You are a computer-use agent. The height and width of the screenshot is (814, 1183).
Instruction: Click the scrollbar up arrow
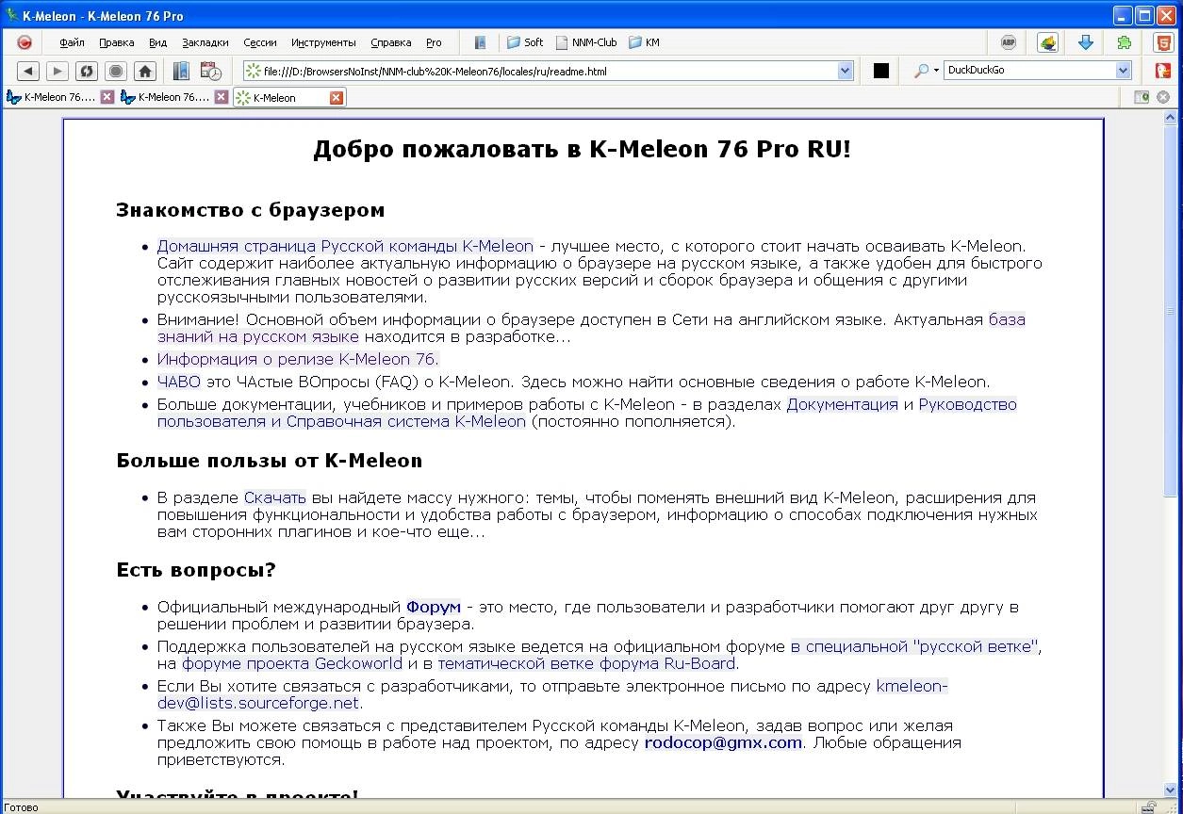pos(1172,117)
